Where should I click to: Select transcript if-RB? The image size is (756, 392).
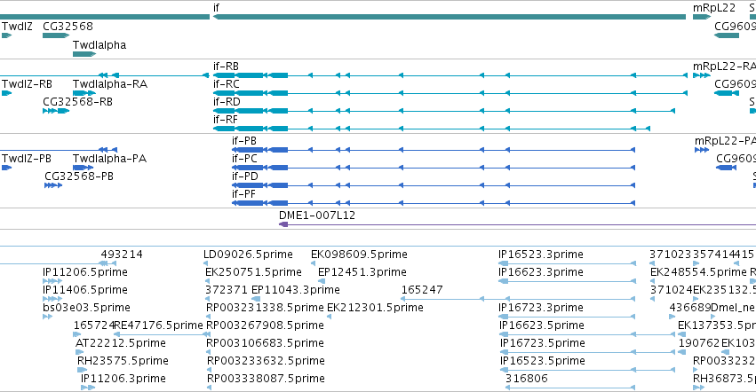click(450, 75)
